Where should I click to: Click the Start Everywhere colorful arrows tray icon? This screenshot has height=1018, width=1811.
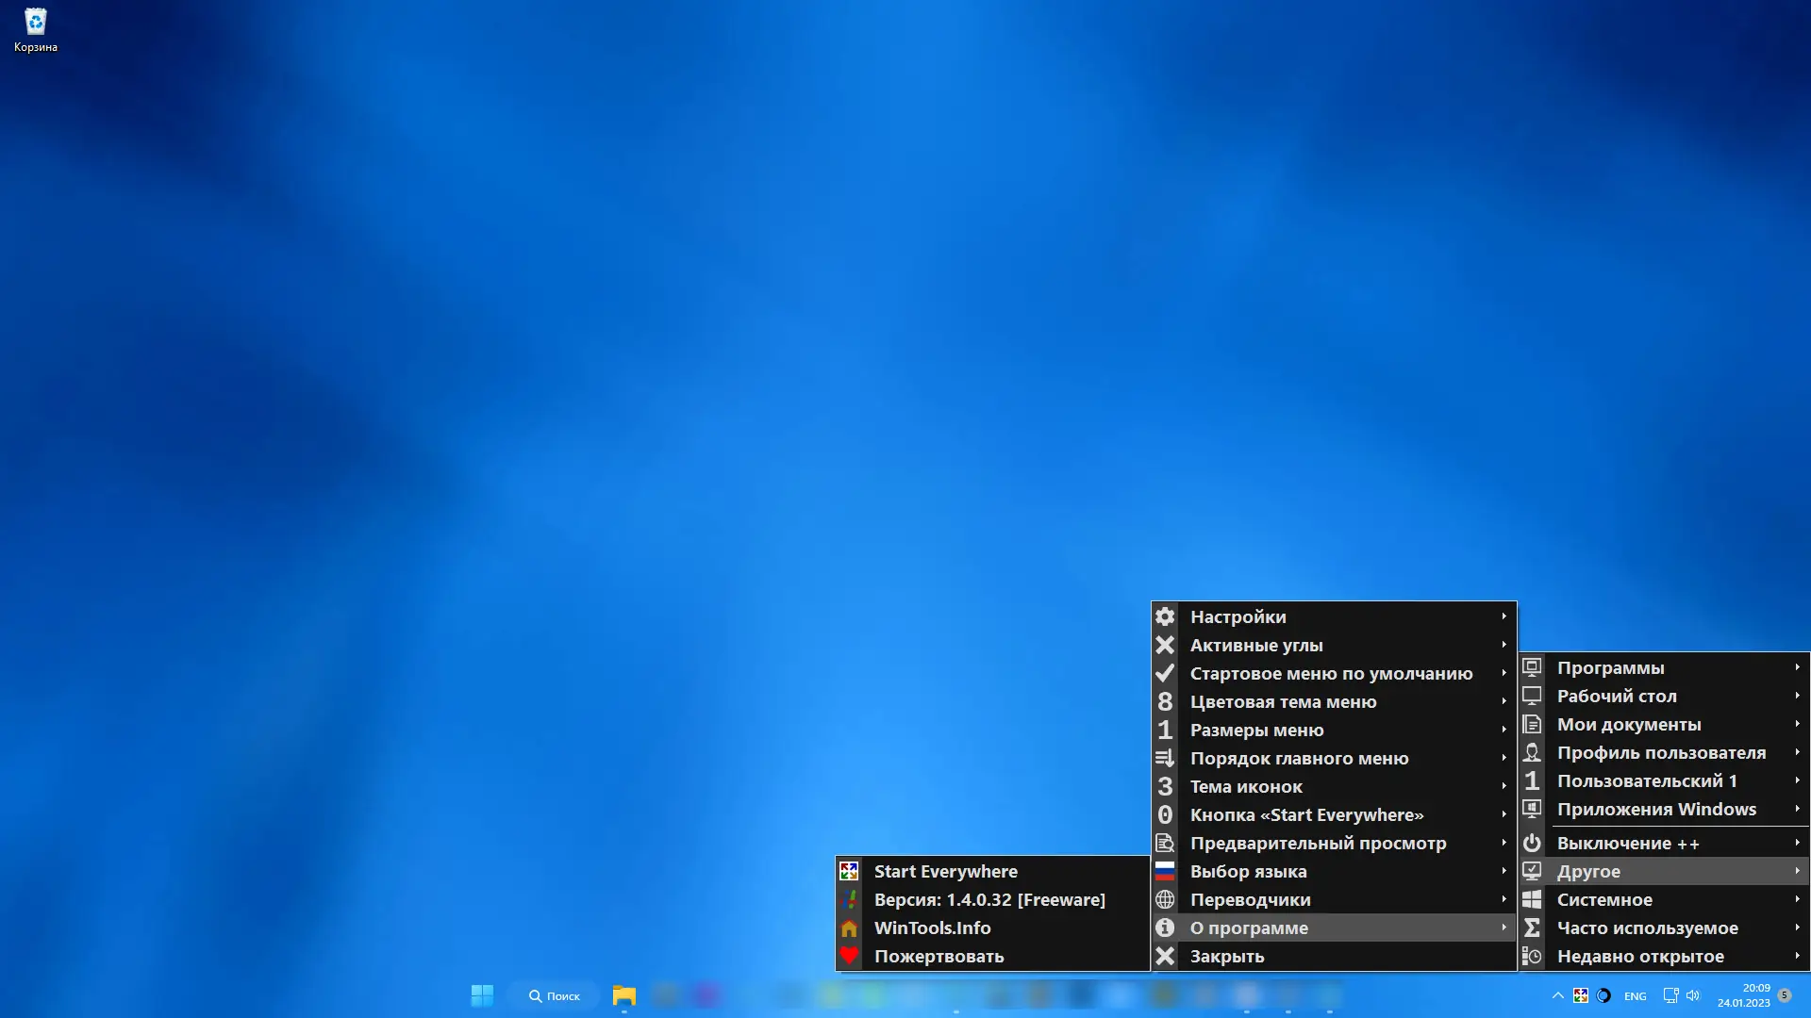(x=1580, y=995)
